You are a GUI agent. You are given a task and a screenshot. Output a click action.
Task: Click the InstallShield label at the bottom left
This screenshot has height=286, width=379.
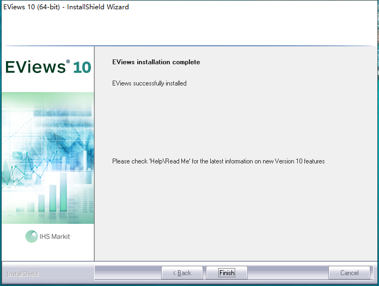point(22,274)
